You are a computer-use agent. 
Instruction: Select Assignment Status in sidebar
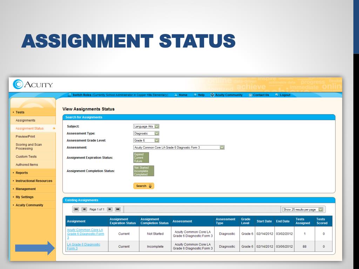tap(29, 128)
